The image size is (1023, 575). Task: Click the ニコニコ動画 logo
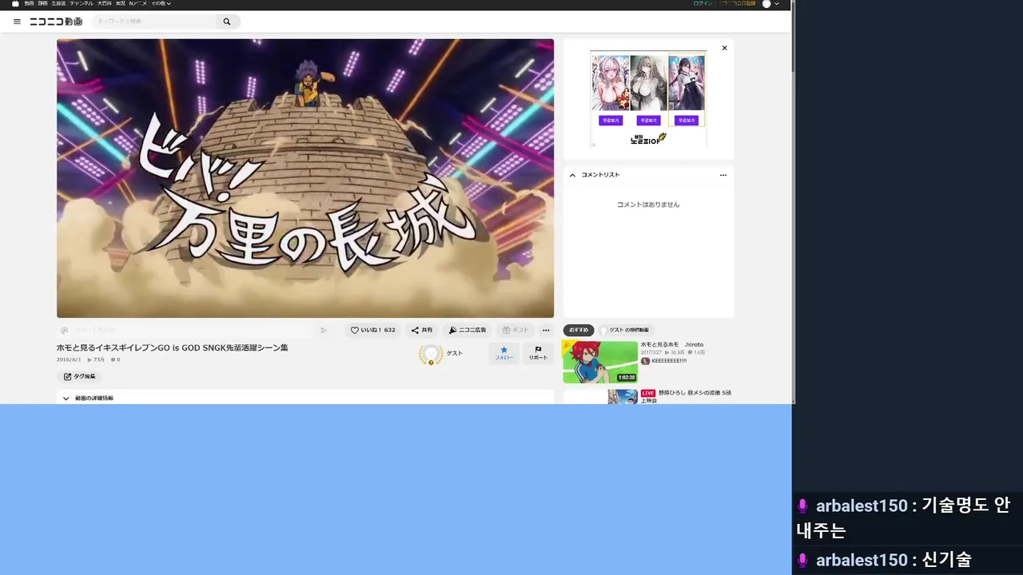click(56, 22)
